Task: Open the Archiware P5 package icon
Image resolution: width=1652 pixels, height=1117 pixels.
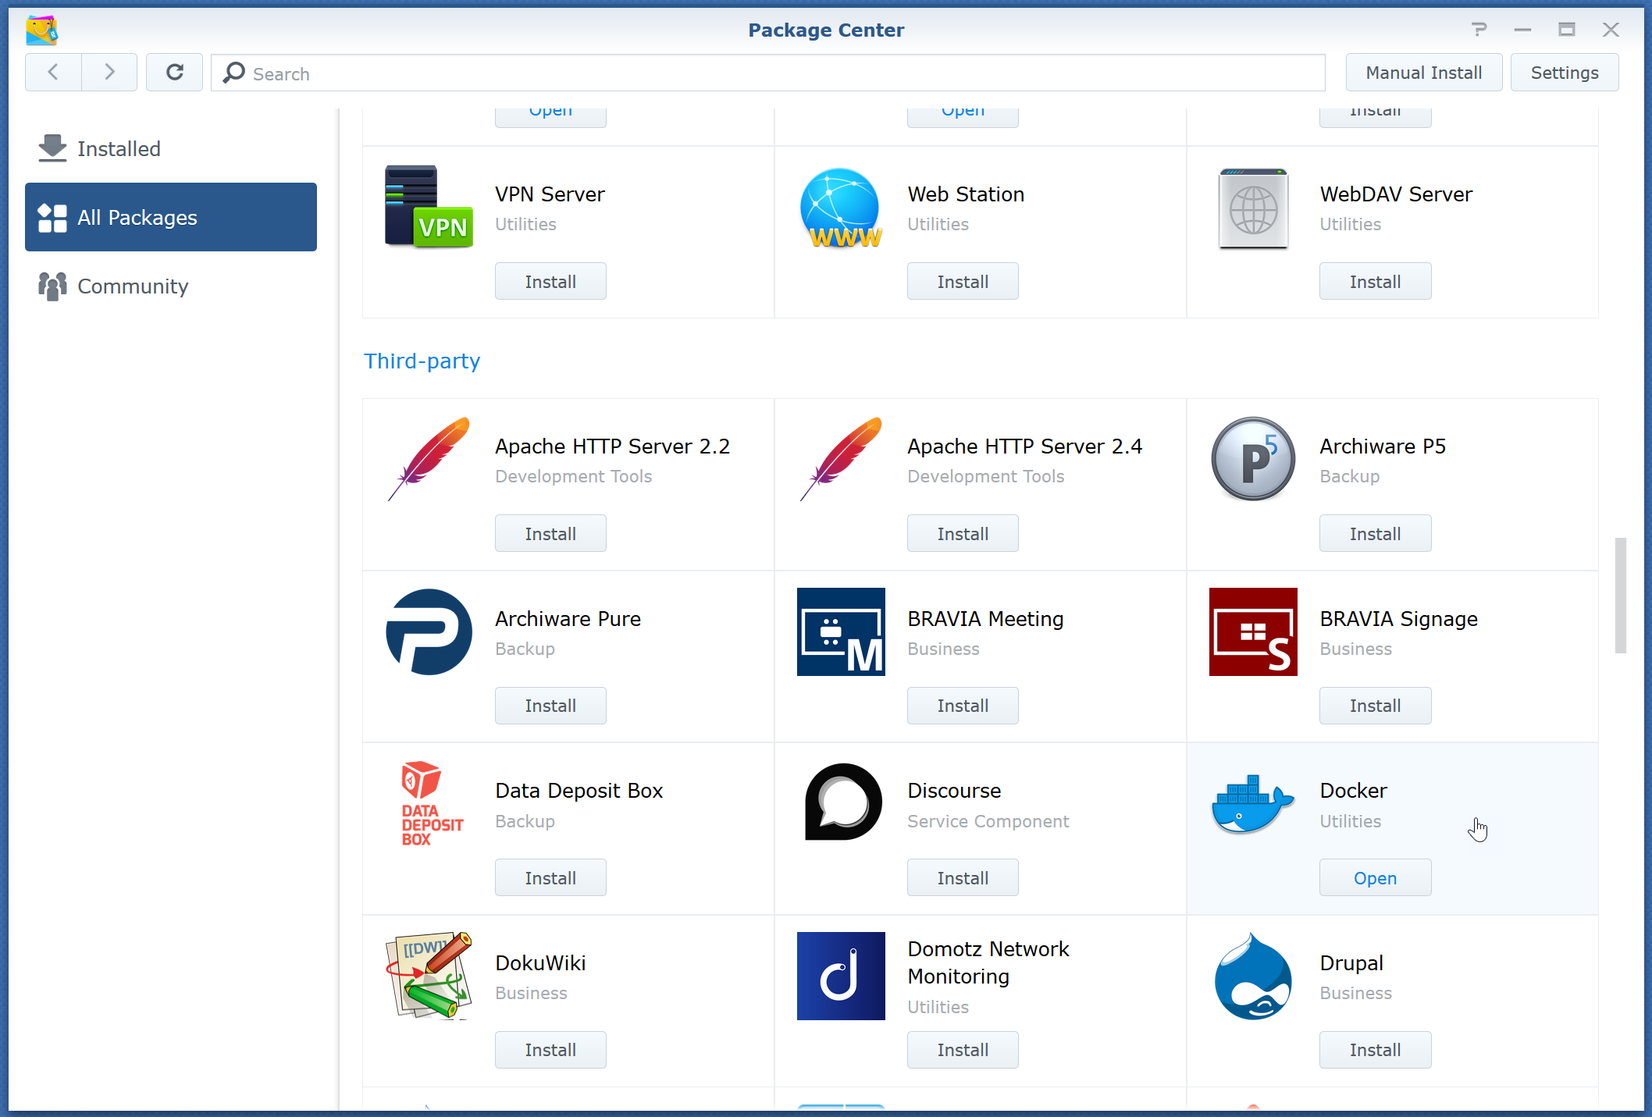Action: [1252, 459]
